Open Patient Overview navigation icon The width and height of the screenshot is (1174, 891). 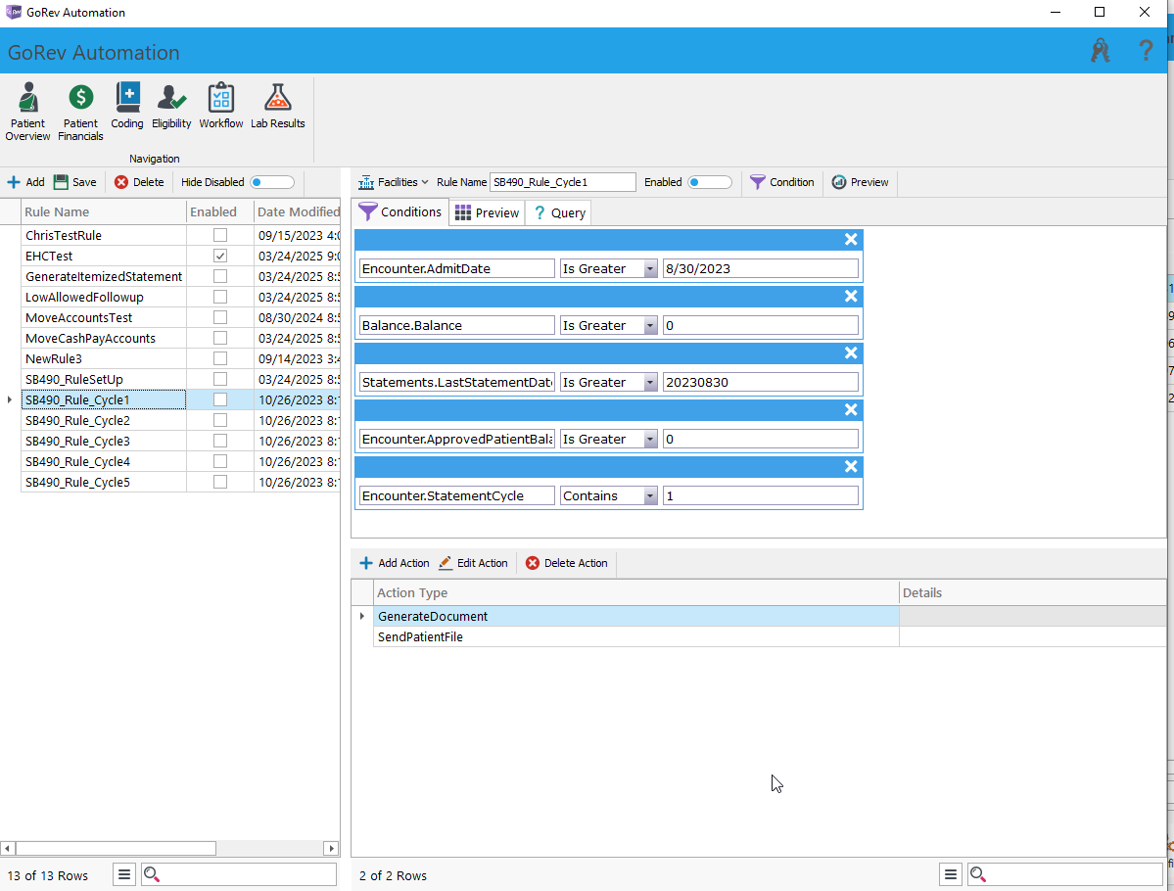pyautogui.click(x=27, y=112)
